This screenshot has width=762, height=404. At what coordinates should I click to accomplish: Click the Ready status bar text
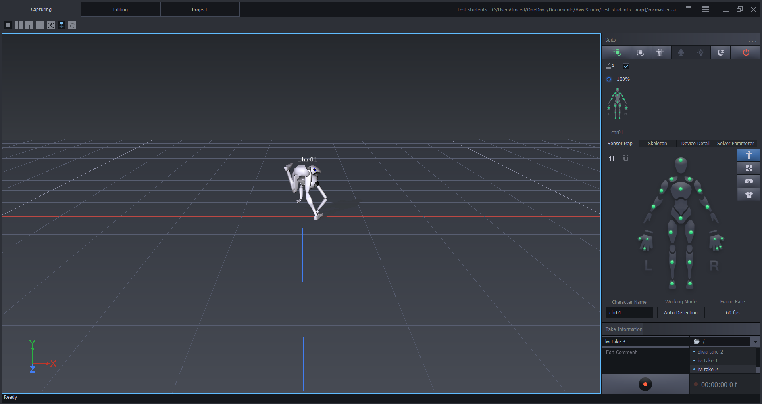(x=11, y=397)
